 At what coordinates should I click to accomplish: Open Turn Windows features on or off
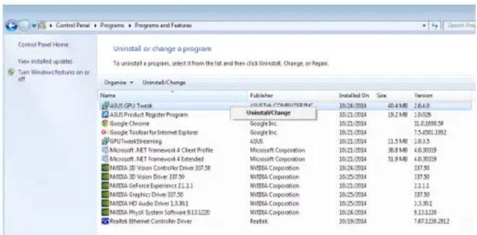coord(54,76)
